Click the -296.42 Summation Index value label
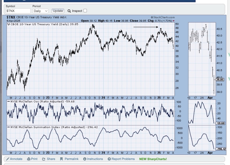This screenshot has width=230, height=165. (221, 149)
